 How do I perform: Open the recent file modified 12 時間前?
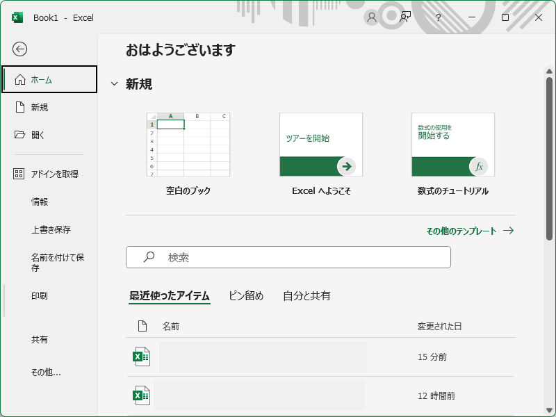(320, 395)
